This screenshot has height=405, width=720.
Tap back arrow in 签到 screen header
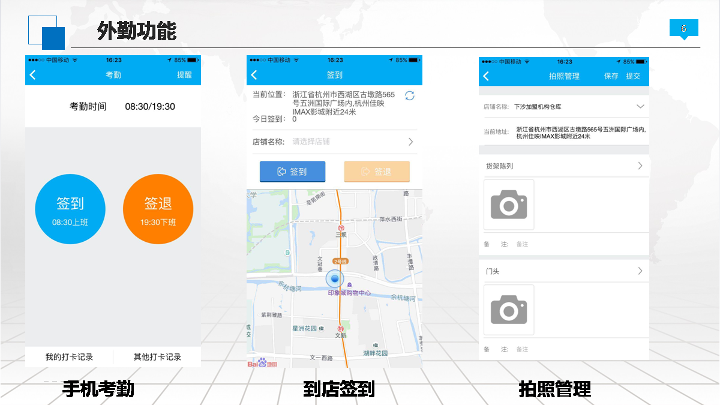click(254, 75)
